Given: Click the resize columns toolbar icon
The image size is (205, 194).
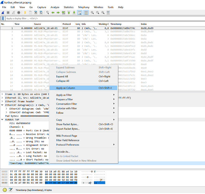Looking at the screenshot, I should [108, 13].
